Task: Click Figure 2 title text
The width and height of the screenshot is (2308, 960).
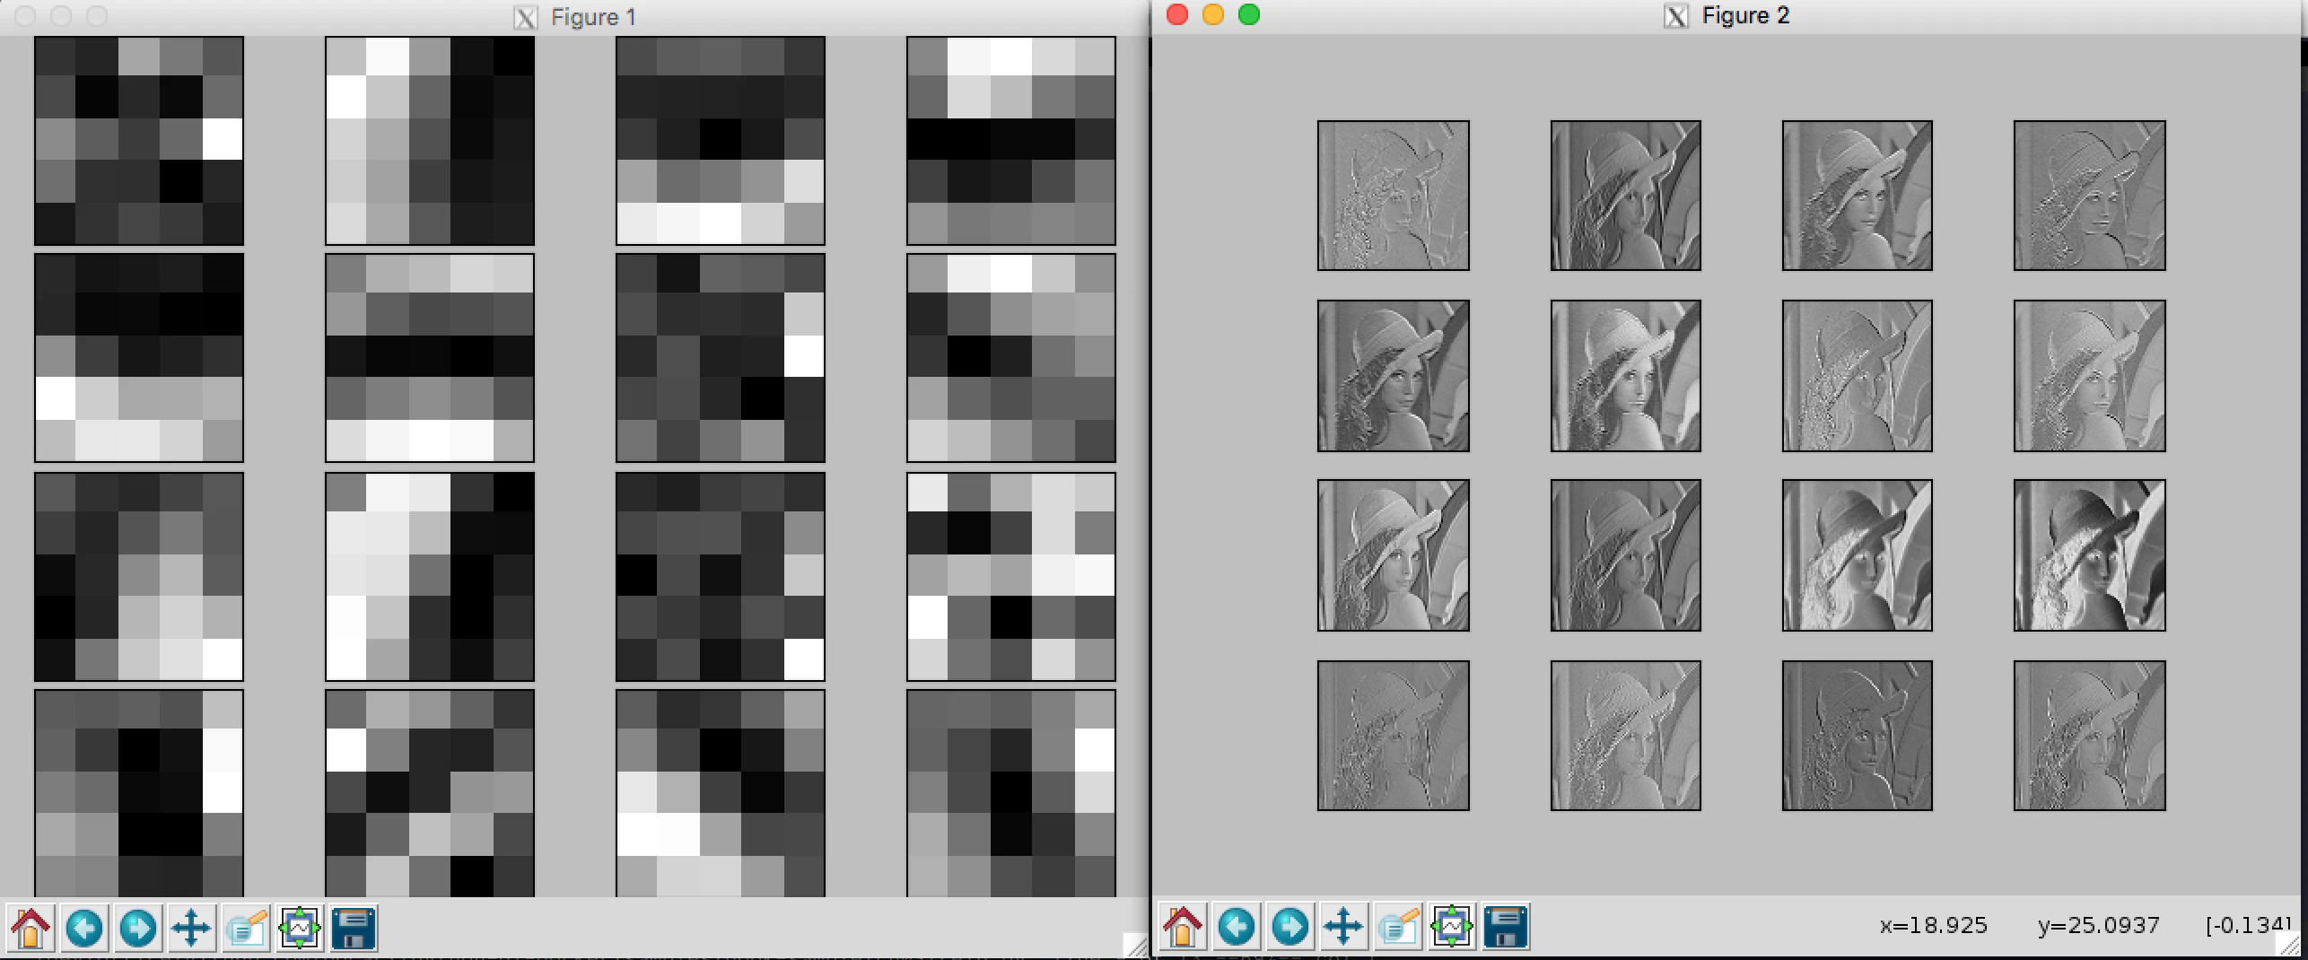Action: tap(1745, 16)
